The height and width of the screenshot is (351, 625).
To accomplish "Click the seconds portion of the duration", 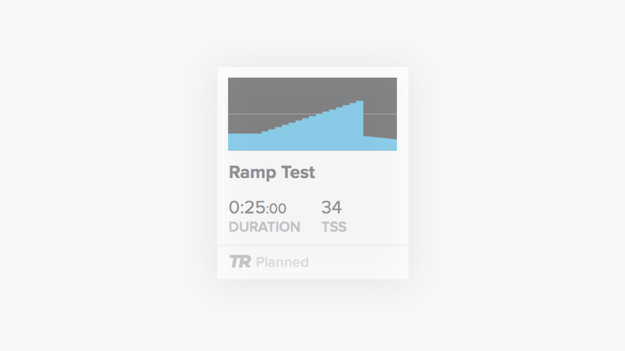I will click(x=277, y=209).
